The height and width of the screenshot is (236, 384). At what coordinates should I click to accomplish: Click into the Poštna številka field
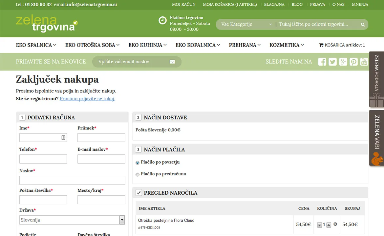tap(43, 200)
